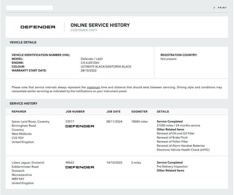This screenshot has height=195, width=234.
Task: Click warranty date '28/10/2022'
Action: click(x=89, y=71)
